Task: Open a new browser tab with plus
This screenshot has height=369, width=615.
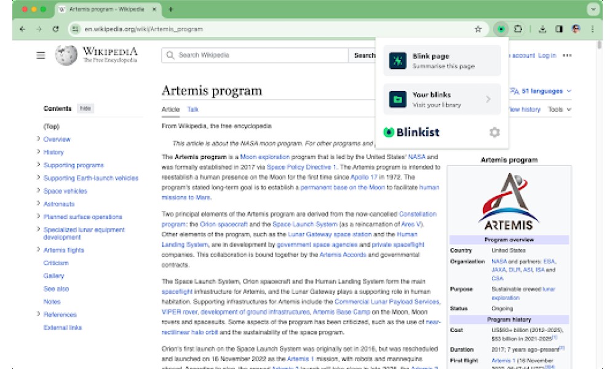Action: pyautogui.click(x=170, y=9)
